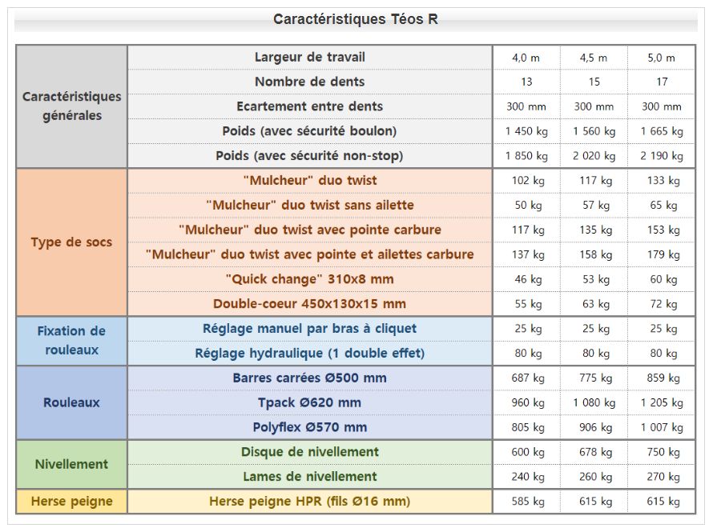
Task: Click the Type de socs category cell
Action: tap(72, 242)
